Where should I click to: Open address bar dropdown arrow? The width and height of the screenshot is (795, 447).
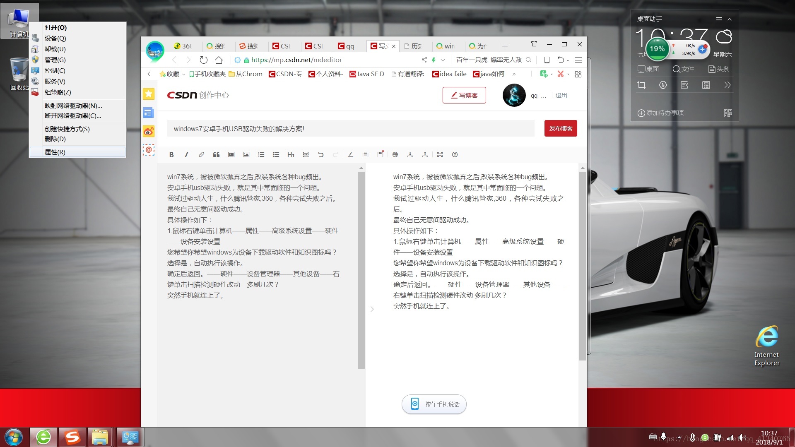click(443, 60)
